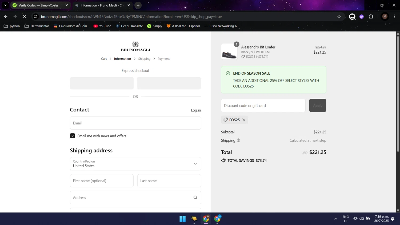Click the First name (optional) field

(x=102, y=181)
